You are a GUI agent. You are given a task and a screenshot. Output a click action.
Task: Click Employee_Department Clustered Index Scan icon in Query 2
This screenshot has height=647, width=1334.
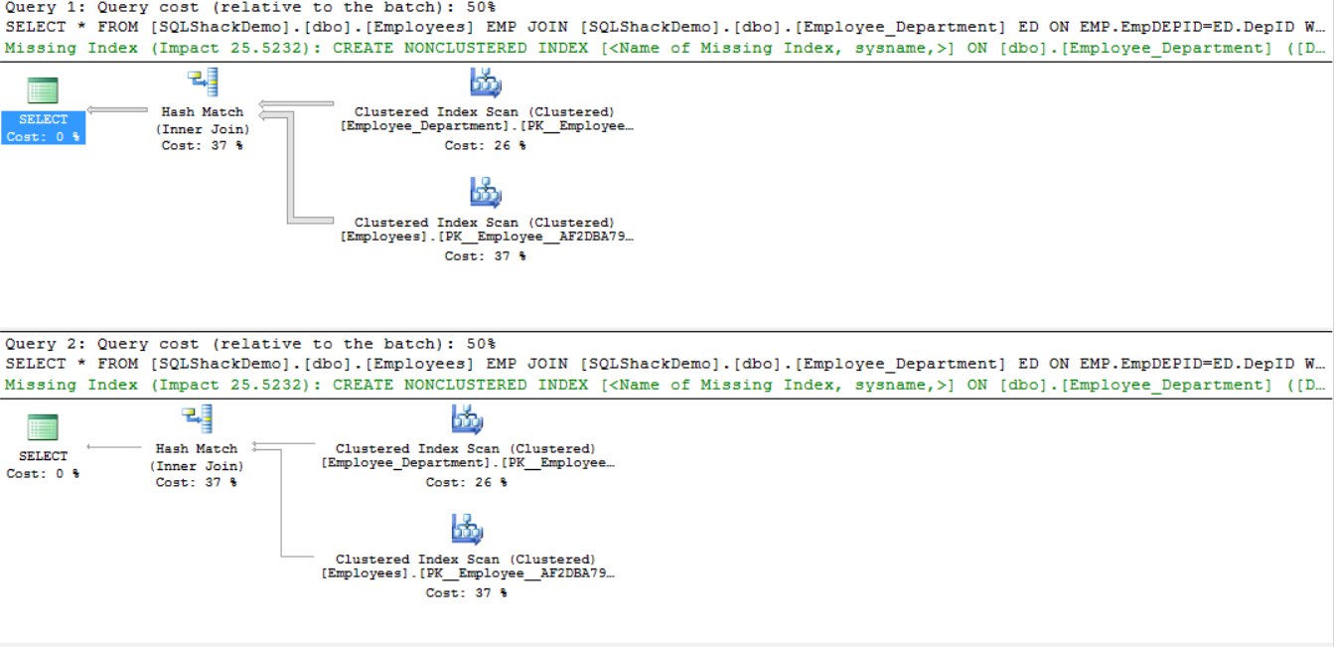click(467, 419)
